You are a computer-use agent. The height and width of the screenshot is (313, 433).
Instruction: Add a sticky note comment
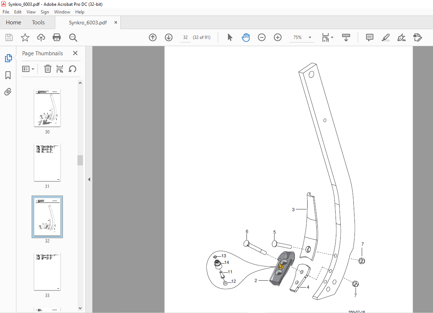click(x=369, y=37)
